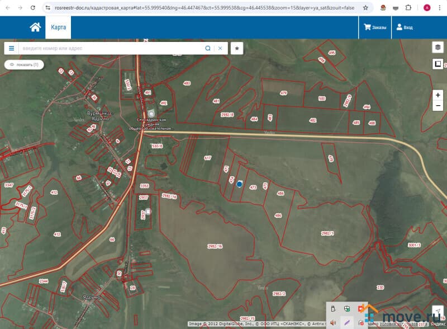
Task: Open browser extensions puzzle icon
Action: [408, 8]
